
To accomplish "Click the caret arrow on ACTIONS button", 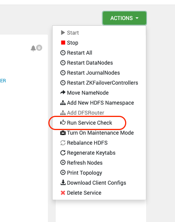I will pyautogui.click(x=137, y=18).
